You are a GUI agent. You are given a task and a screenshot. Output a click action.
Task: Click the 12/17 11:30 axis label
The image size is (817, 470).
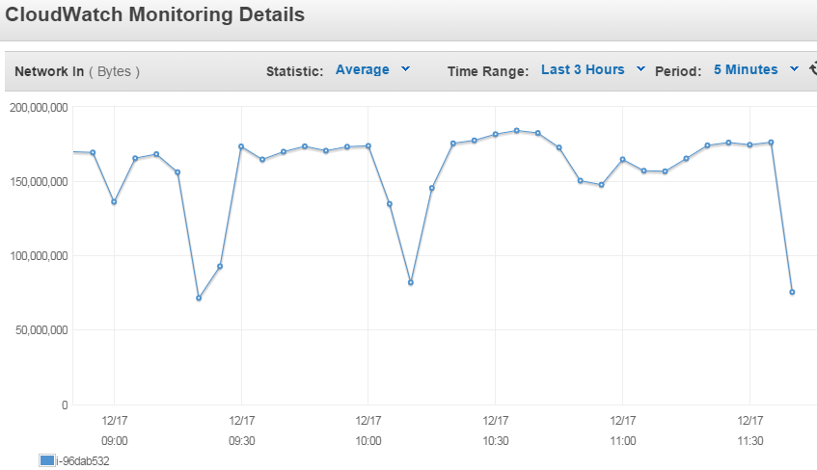click(x=750, y=431)
